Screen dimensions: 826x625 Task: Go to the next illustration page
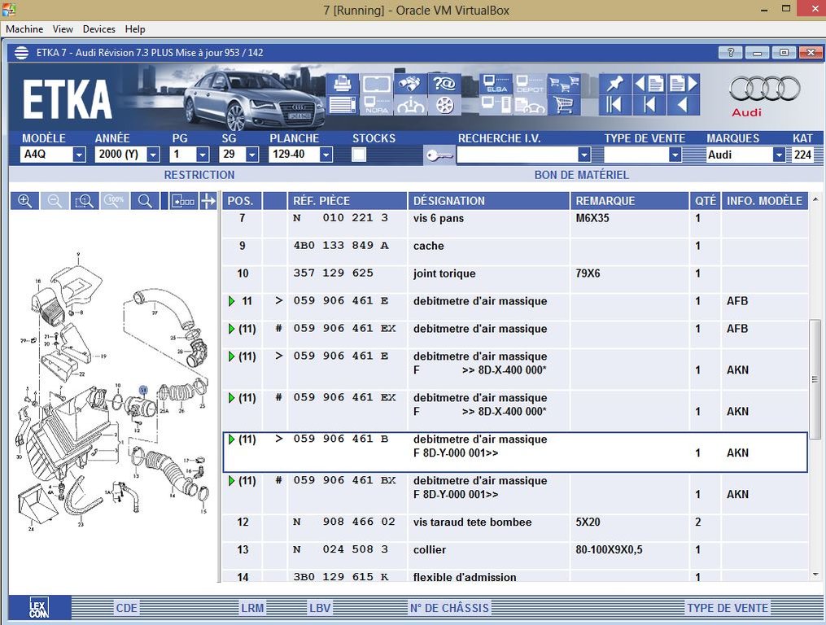click(x=684, y=84)
